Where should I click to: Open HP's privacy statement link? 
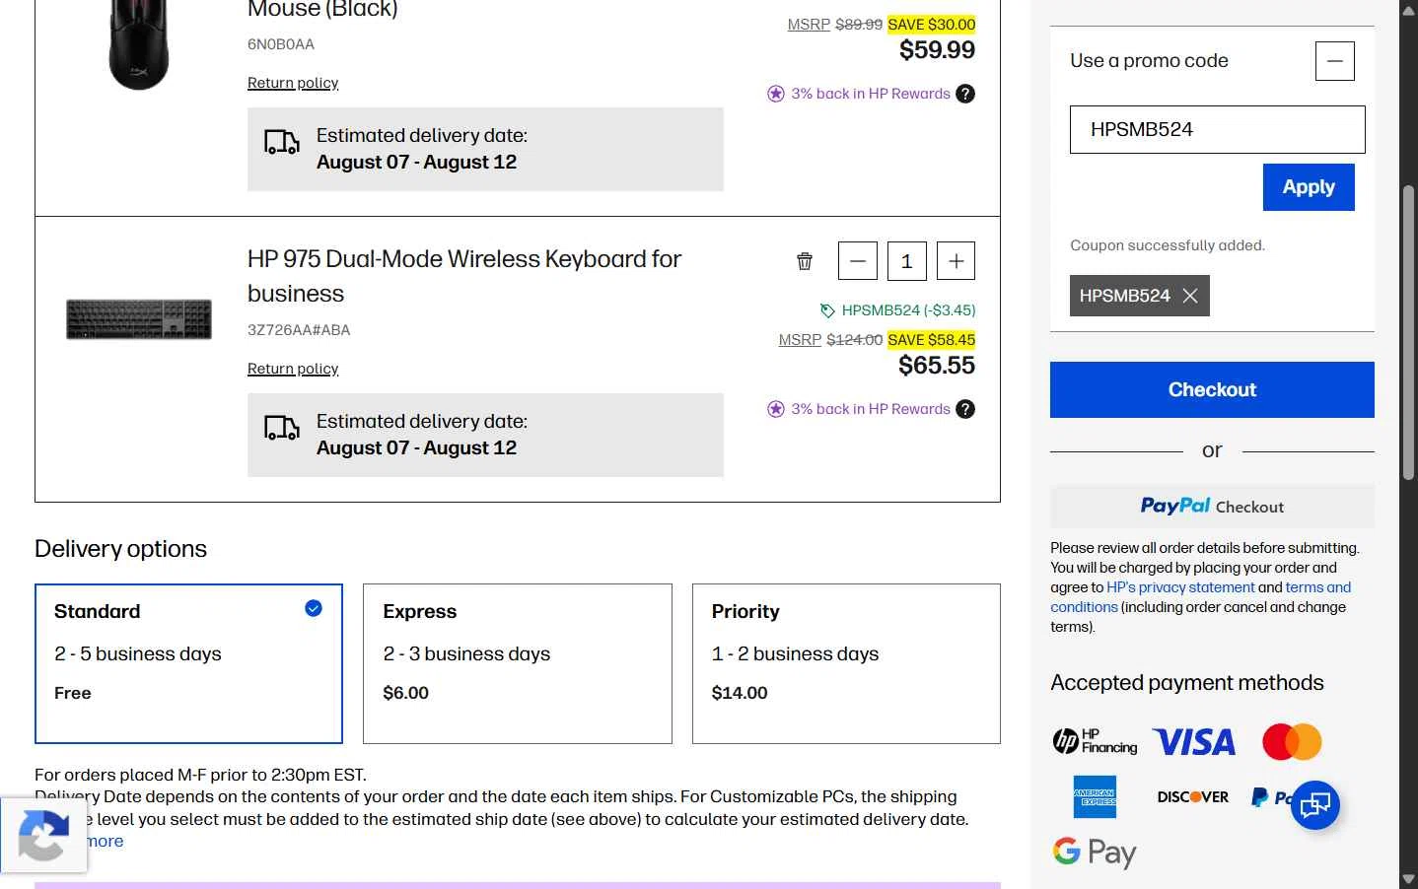pos(1180,587)
